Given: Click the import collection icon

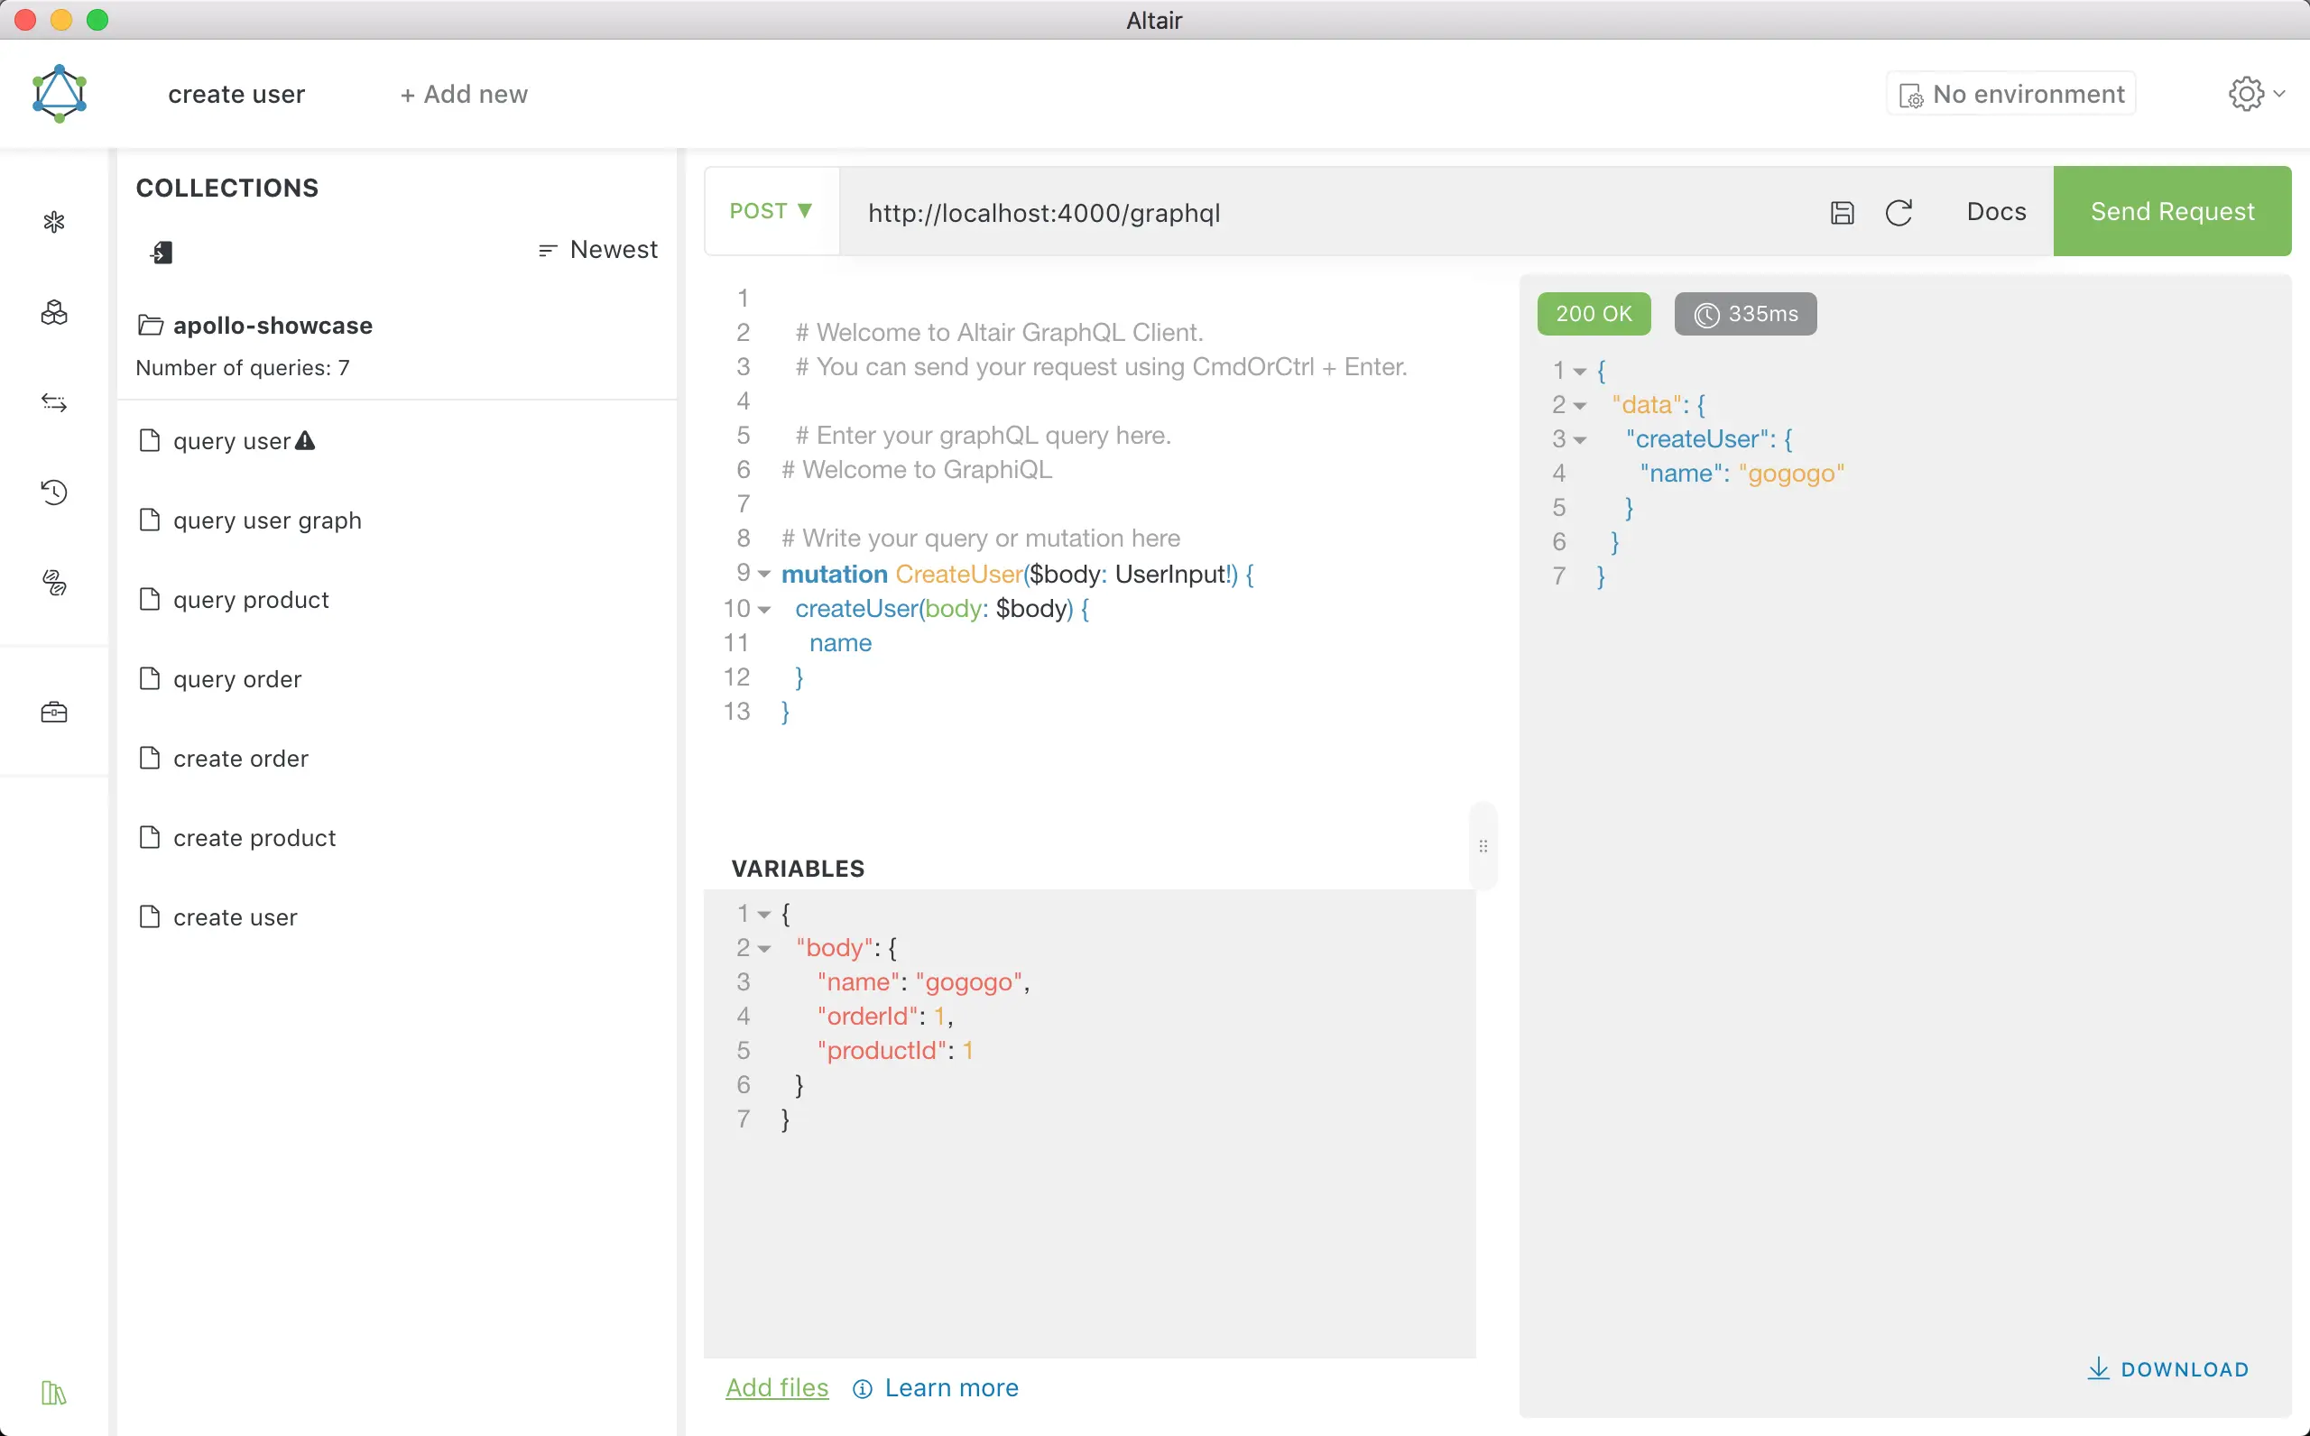Looking at the screenshot, I should click(x=162, y=252).
